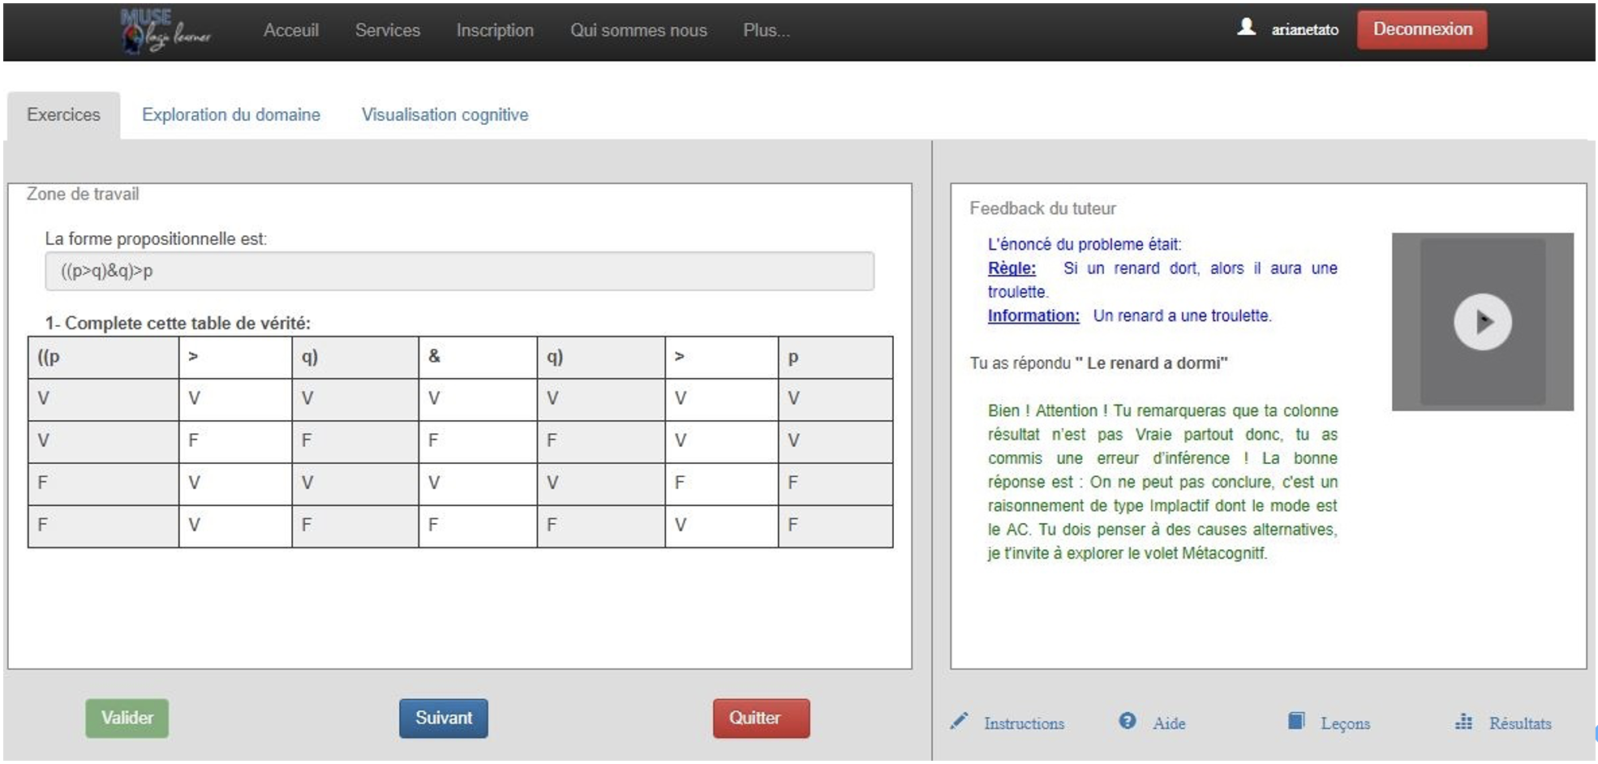Click the Règle: label in feedback
Viewport: 1598px width, 764px height.
click(1012, 268)
